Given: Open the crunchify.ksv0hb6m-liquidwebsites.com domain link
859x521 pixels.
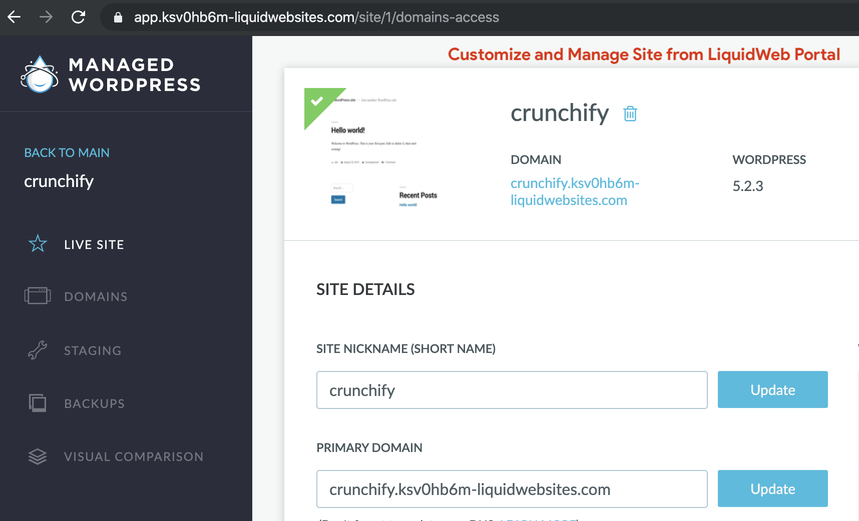Looking at the screenshot, I should tap(575, 191).
